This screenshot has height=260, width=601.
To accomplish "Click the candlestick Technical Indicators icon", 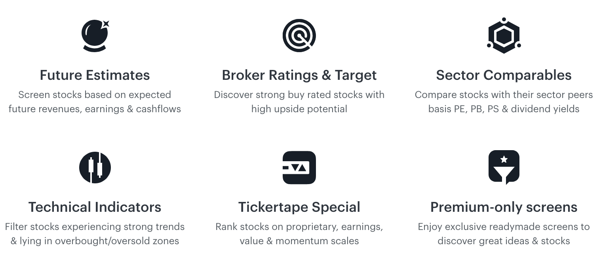I will click(x=95, y=168).
